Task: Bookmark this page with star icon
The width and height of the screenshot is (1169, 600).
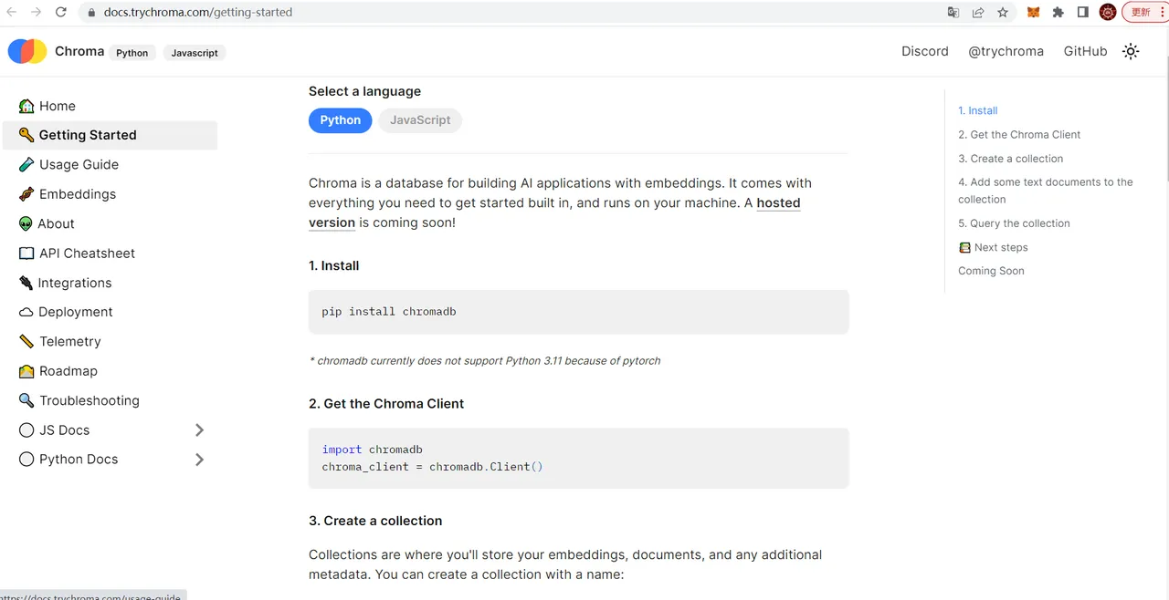Action: click(x=1003, y=12)
